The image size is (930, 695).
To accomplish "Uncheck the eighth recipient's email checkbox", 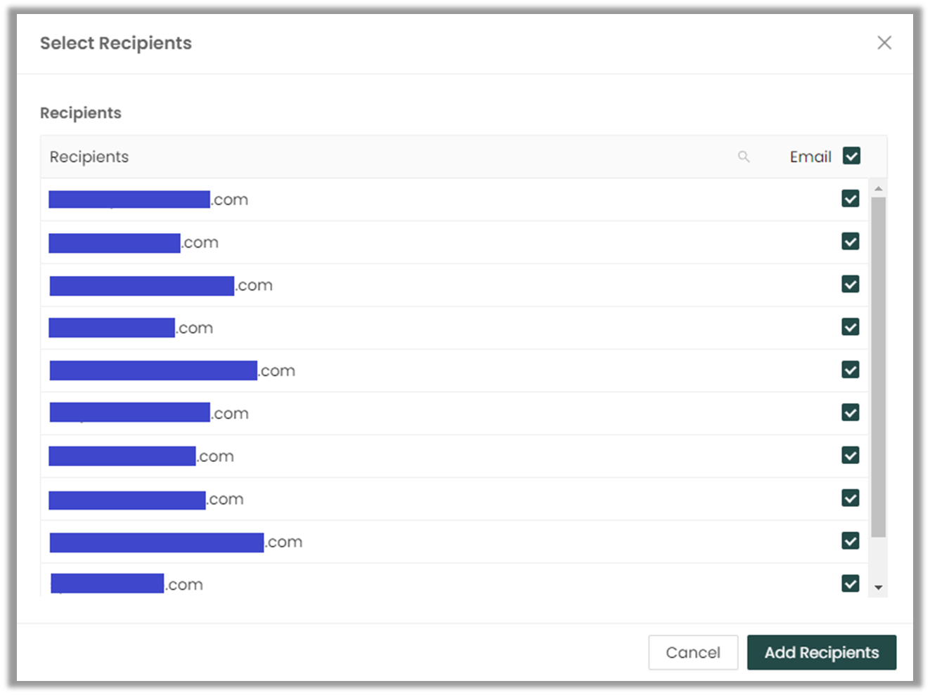I will [x=851, y=498].
